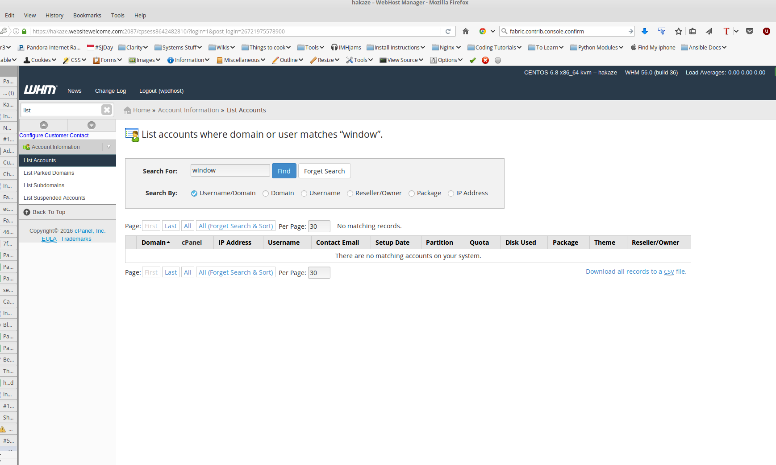This screenshot has height=465, width=776.
Task: Click the Back To Top arrow icon
Action: 27,212
